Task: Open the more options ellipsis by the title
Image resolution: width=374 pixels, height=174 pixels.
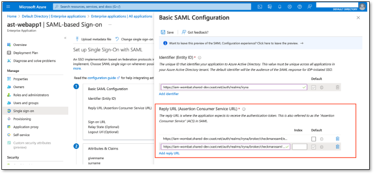Action: (x=110, y=25)
